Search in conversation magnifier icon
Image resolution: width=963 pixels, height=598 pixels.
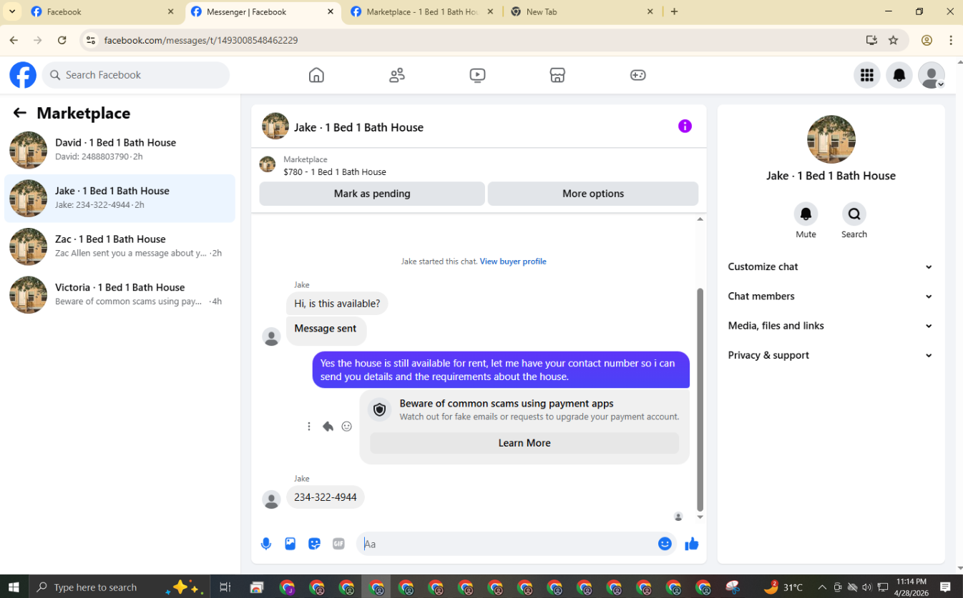click(854, 214)
